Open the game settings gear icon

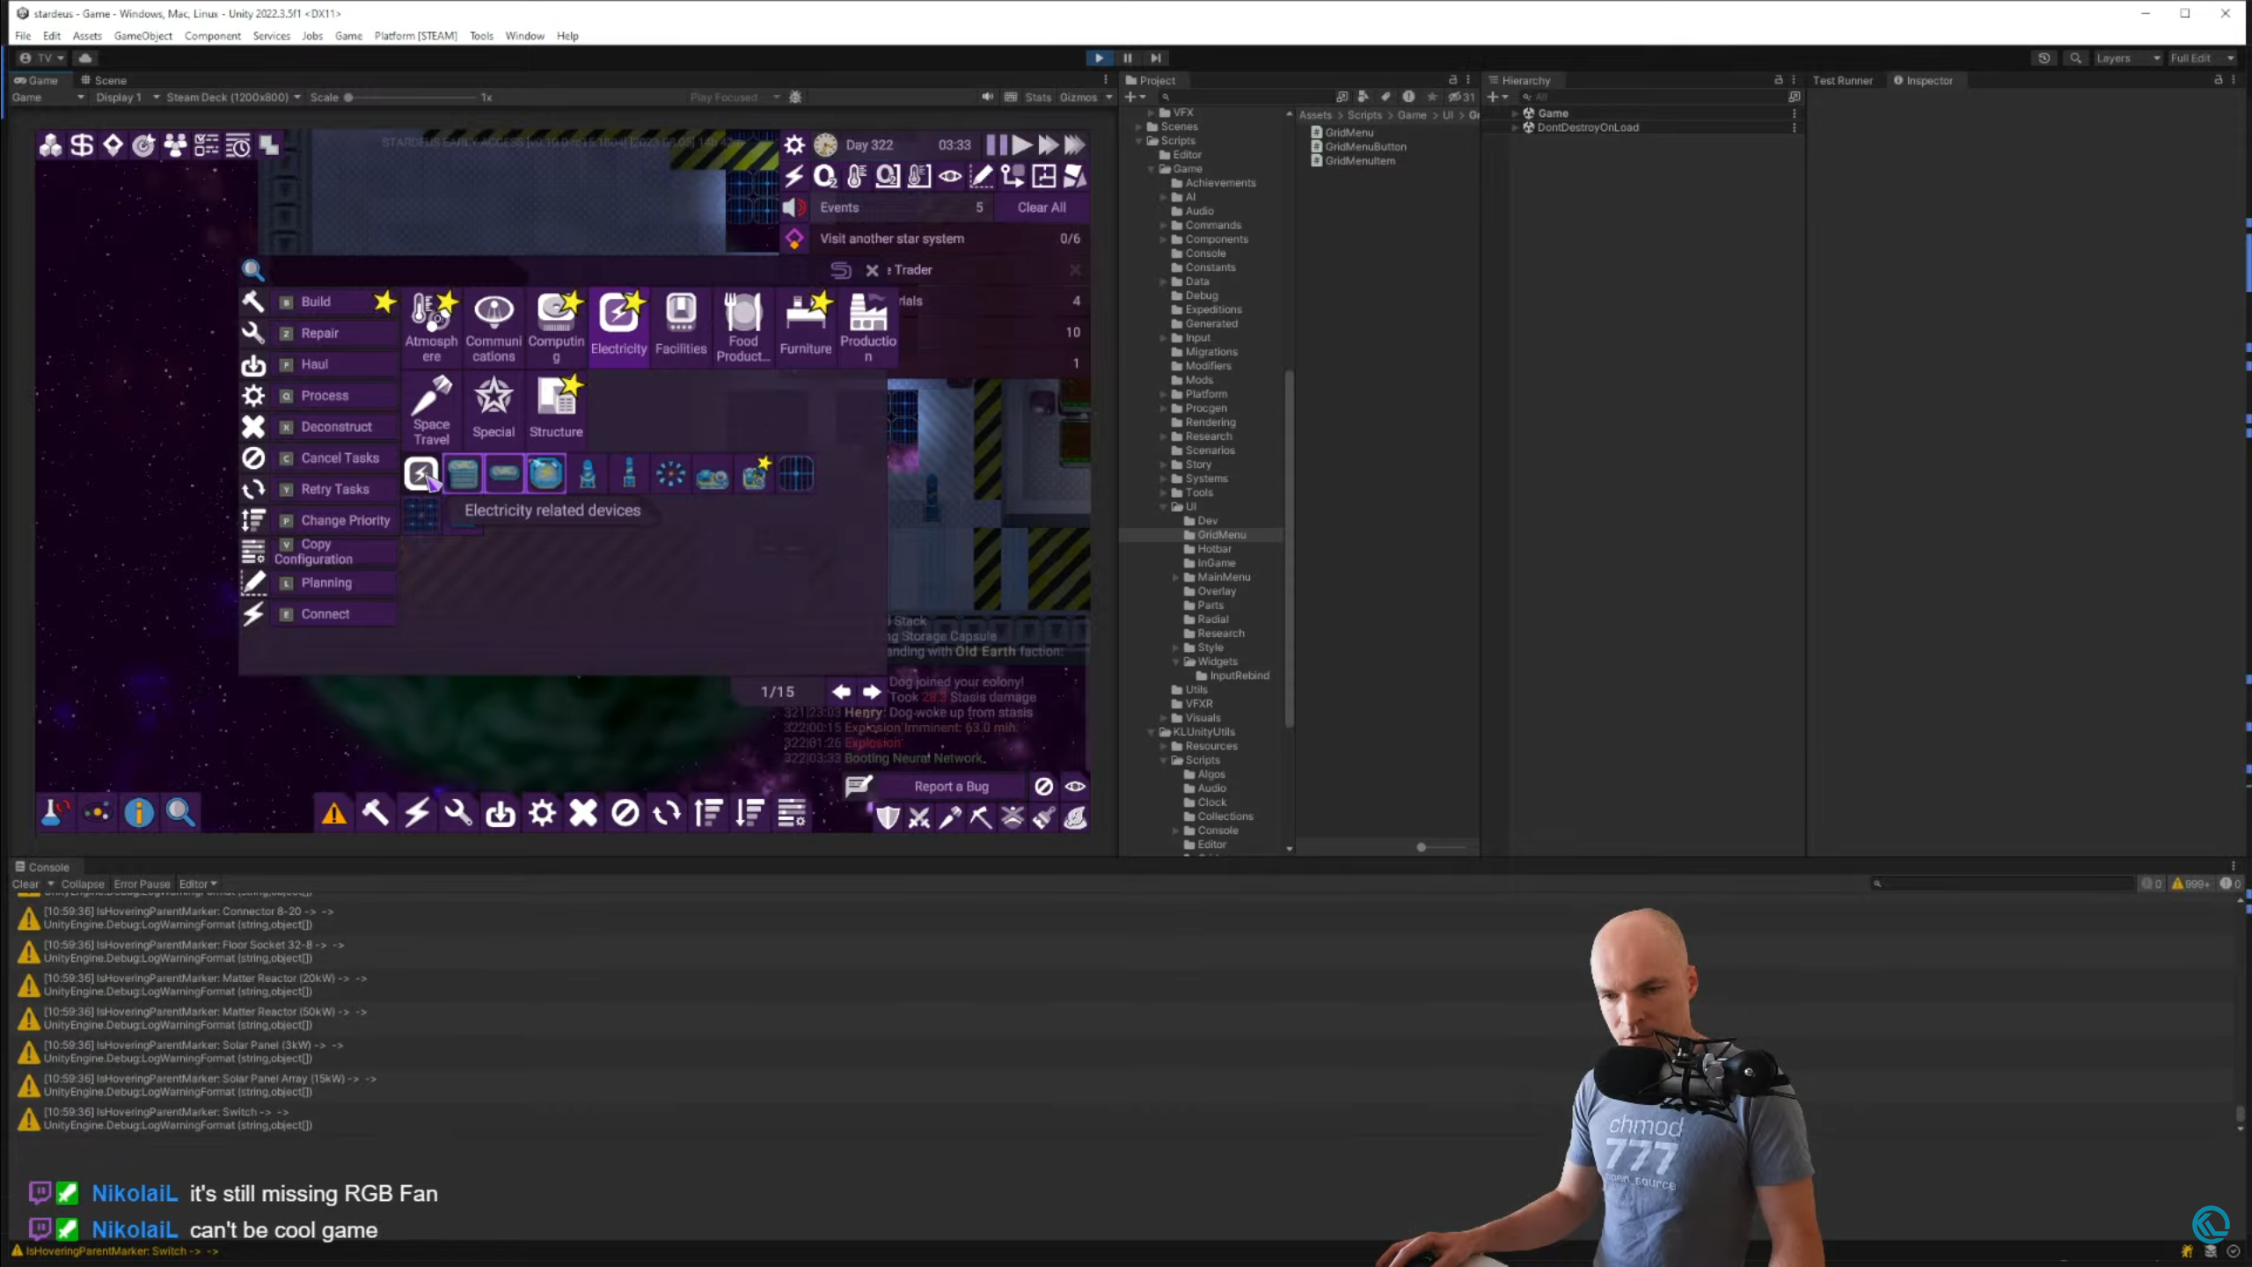(794, 144)
